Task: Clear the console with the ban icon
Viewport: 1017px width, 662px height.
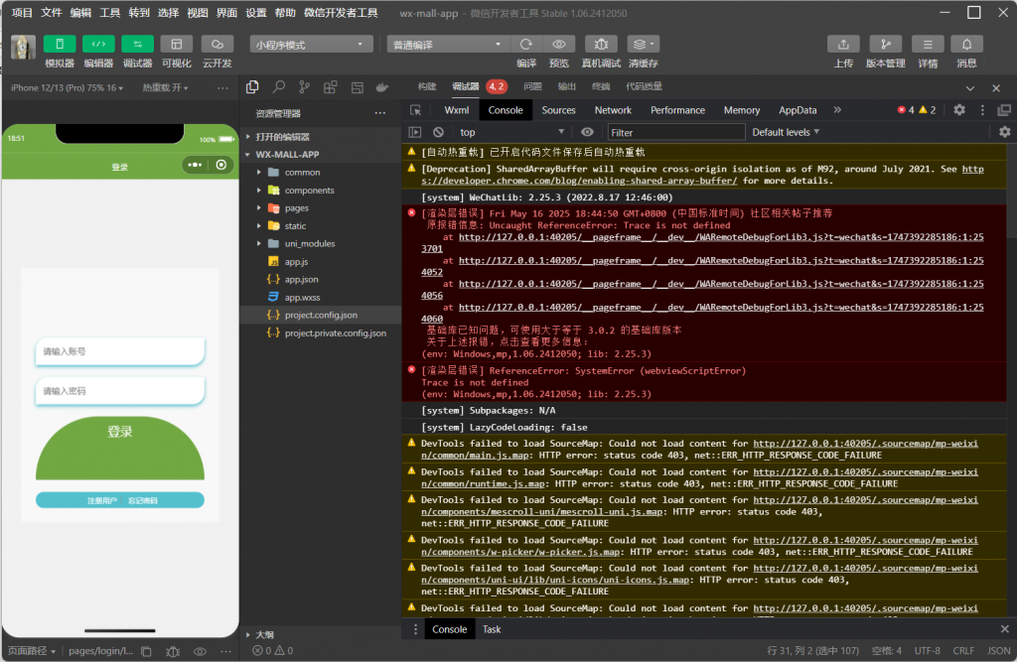Action: pyautogui.click(x=439, y=132)
